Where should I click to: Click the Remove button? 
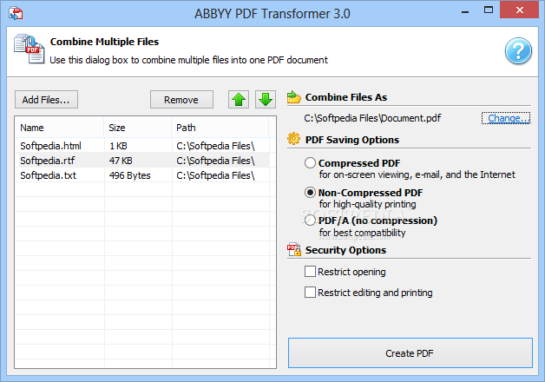181,100
